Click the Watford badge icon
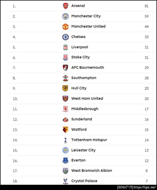 (x=65, y=130)
